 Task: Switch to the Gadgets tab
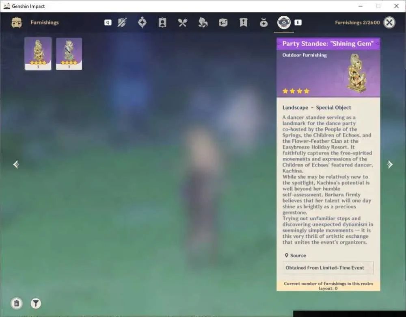point(223,22)
